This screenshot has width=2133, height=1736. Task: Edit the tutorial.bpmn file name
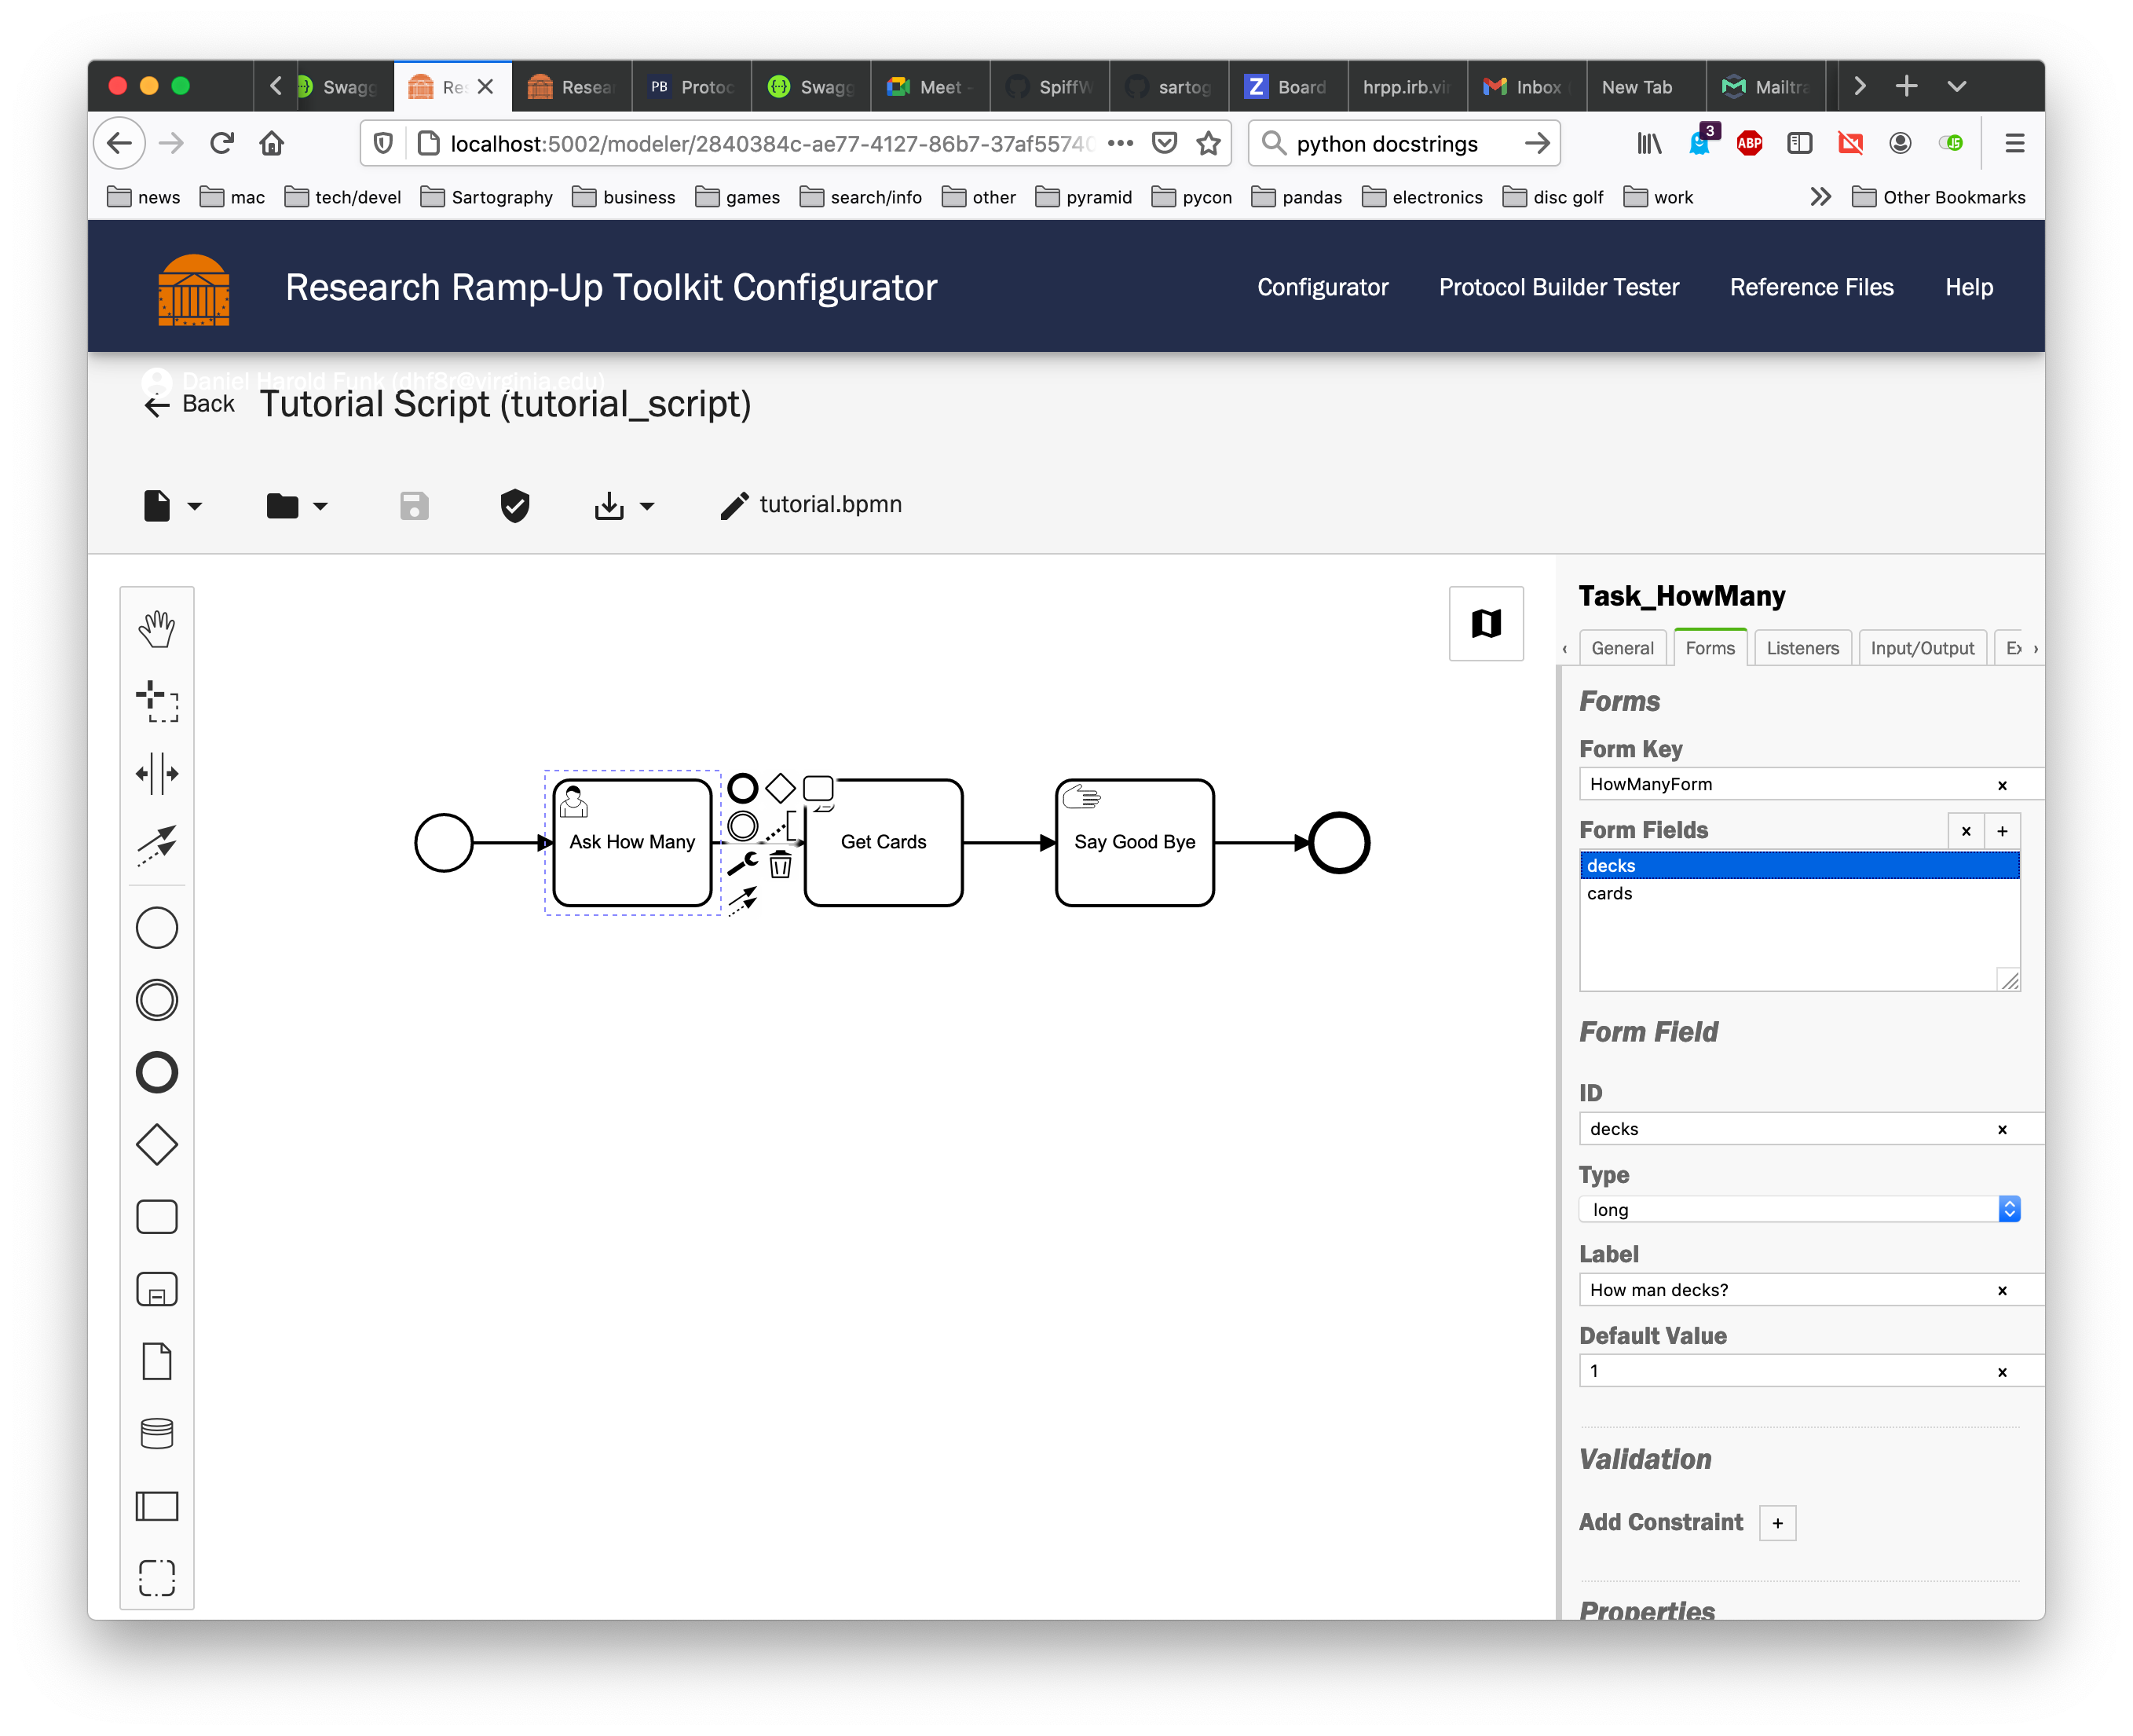click(810, 504)
